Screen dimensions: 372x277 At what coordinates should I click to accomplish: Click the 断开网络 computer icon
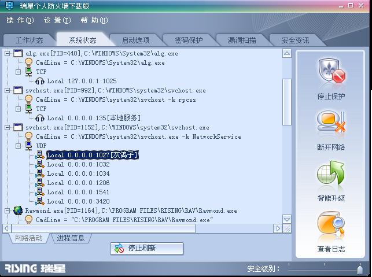click(x=331, y=123)
